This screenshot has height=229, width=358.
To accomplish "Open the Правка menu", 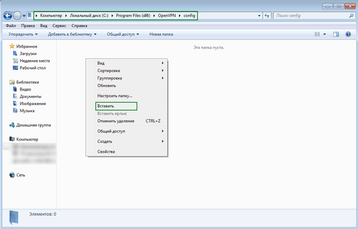I will 28,26.
